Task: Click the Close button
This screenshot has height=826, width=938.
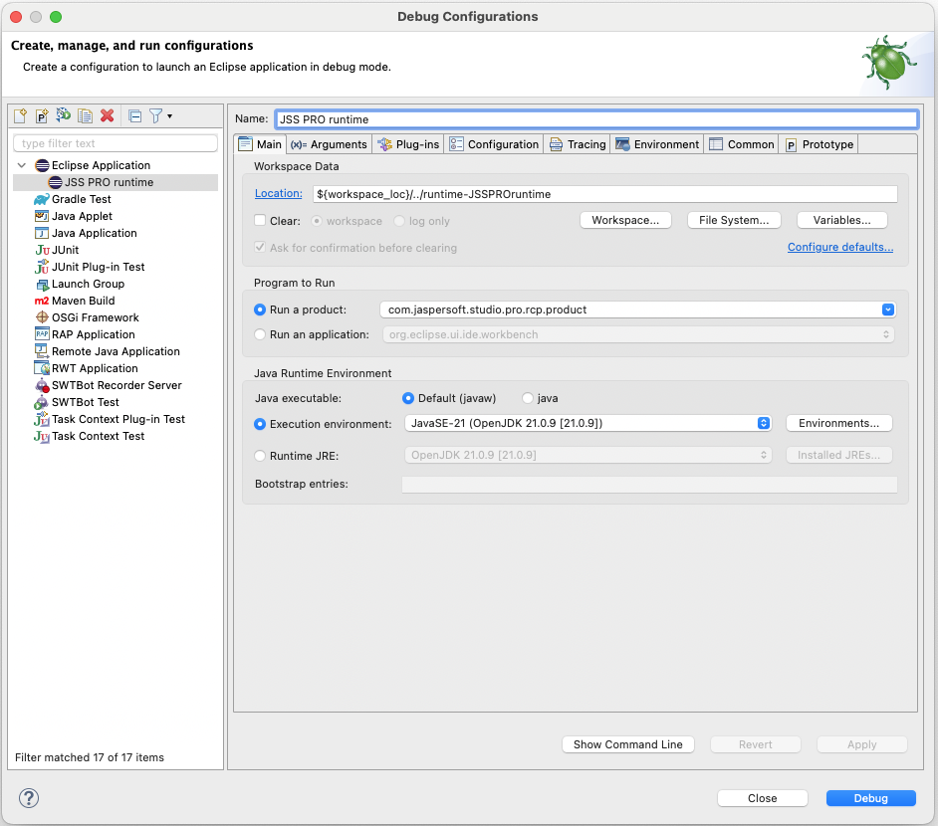Action: click(762, 798)
